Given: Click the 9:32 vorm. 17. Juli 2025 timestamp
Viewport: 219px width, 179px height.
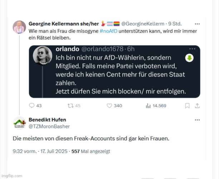Looking at the screenshot, I should [x=40, y=151].
